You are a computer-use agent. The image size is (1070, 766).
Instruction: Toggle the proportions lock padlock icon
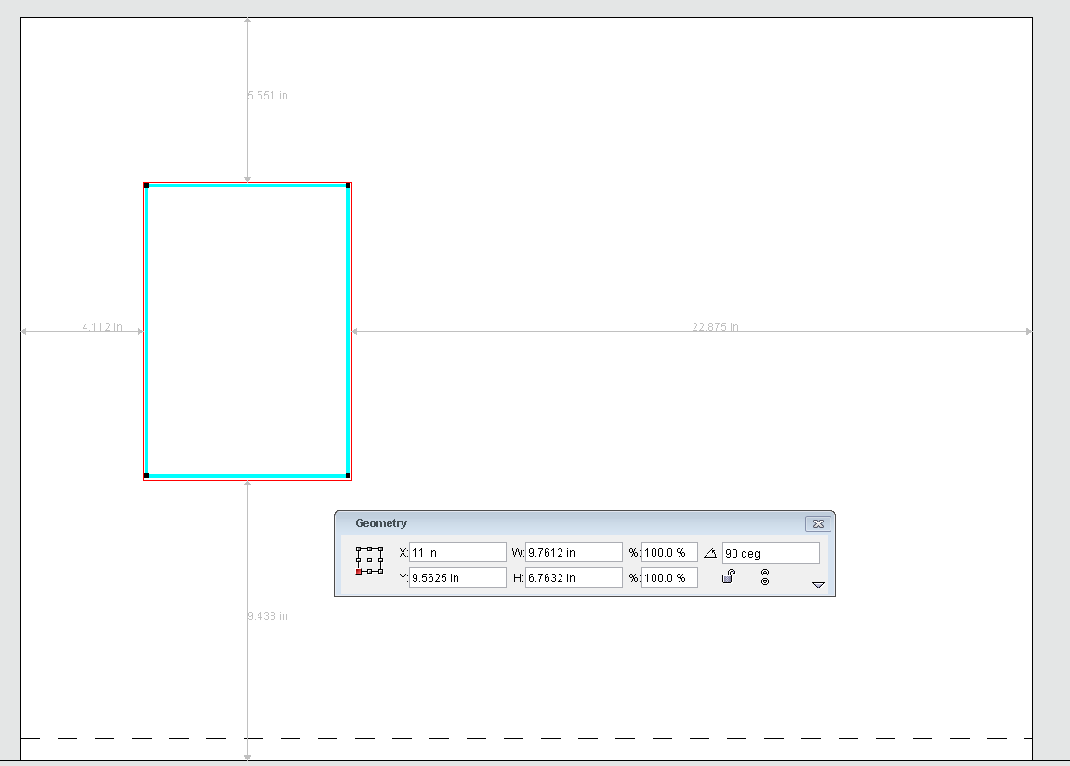729,576
